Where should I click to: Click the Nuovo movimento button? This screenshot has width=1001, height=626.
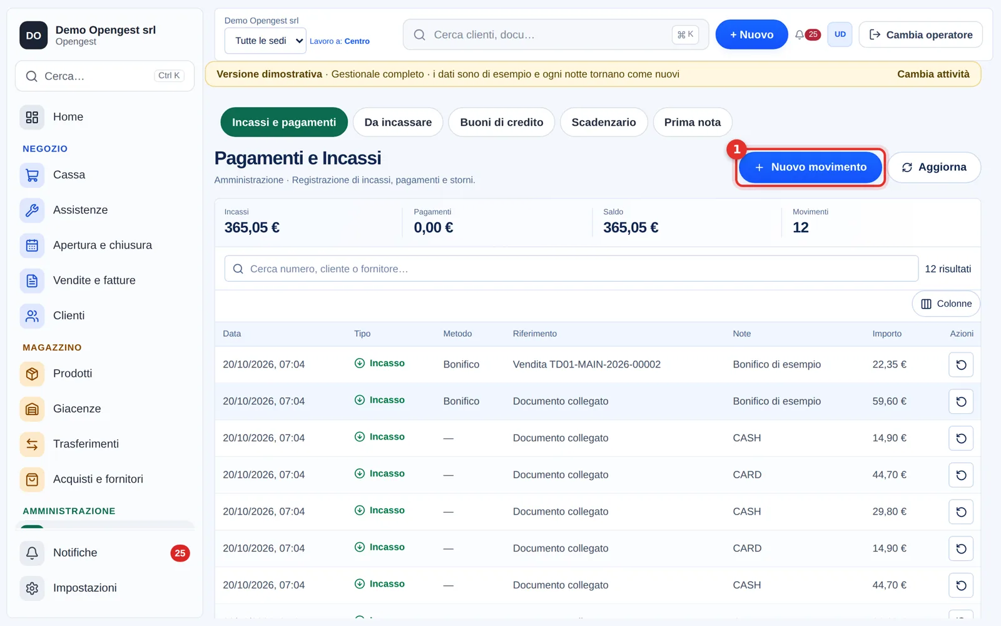(810, 167)
